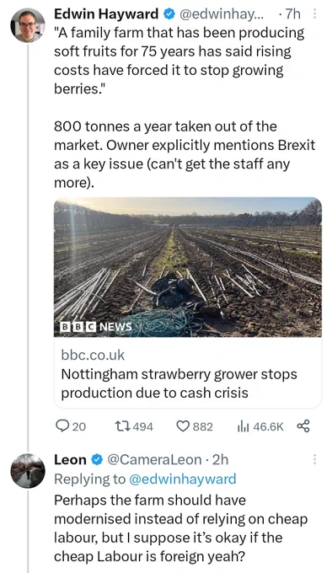Open the BBC News farm field image

(188, 267)
